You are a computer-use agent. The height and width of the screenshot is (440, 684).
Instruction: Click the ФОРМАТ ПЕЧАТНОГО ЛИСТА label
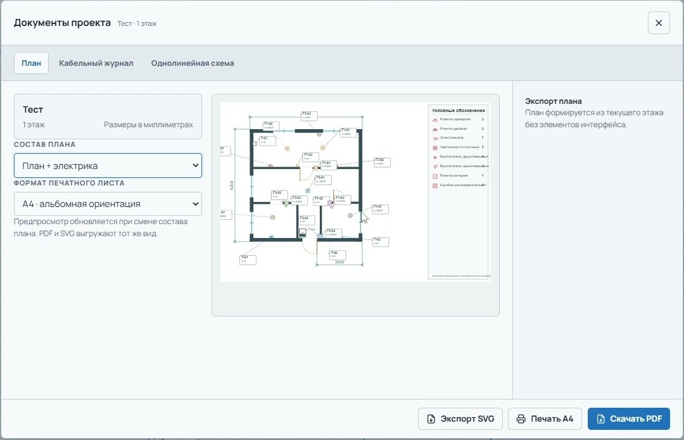point(69,183)
